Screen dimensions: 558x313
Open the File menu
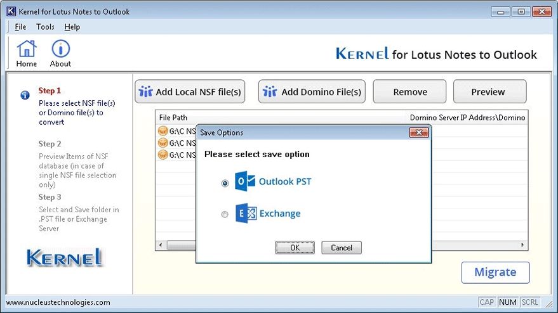20,27
